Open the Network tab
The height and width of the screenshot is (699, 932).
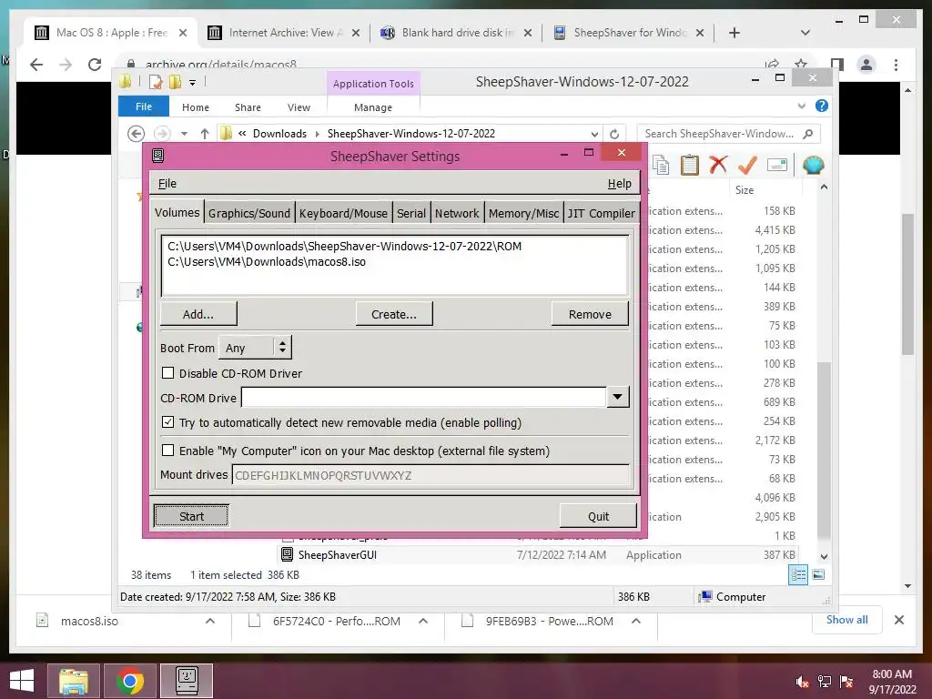click(457, 213)
